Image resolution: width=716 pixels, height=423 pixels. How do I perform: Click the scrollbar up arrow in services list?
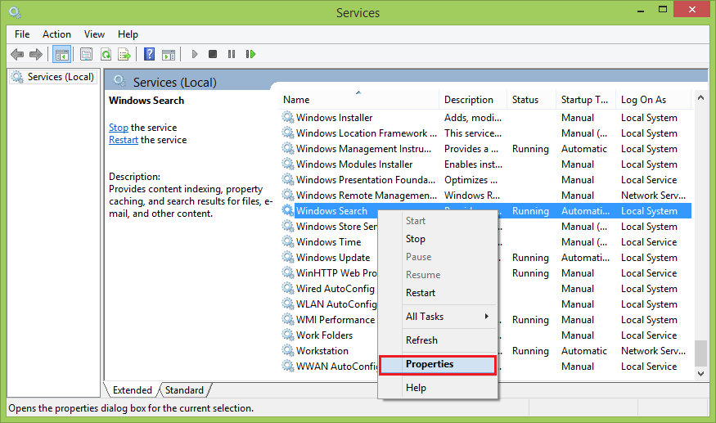coord(701,97)
